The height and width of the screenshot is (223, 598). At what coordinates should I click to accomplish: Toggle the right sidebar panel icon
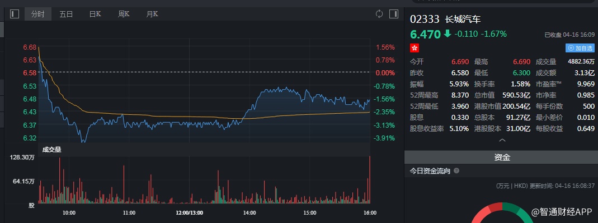click(x=394, y=14)
